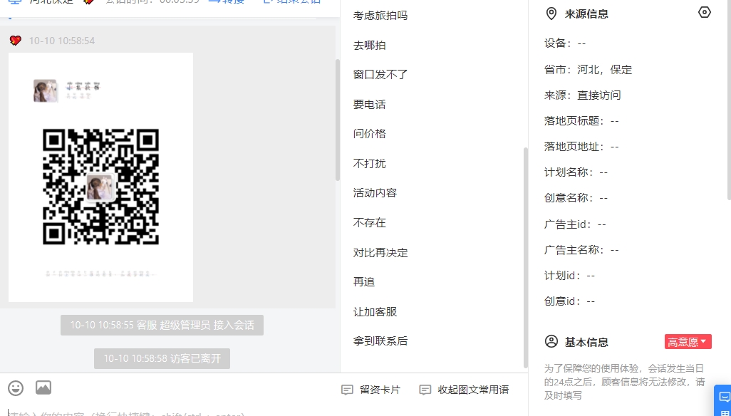Click the 来源:直接访问 field

[583, 95]
